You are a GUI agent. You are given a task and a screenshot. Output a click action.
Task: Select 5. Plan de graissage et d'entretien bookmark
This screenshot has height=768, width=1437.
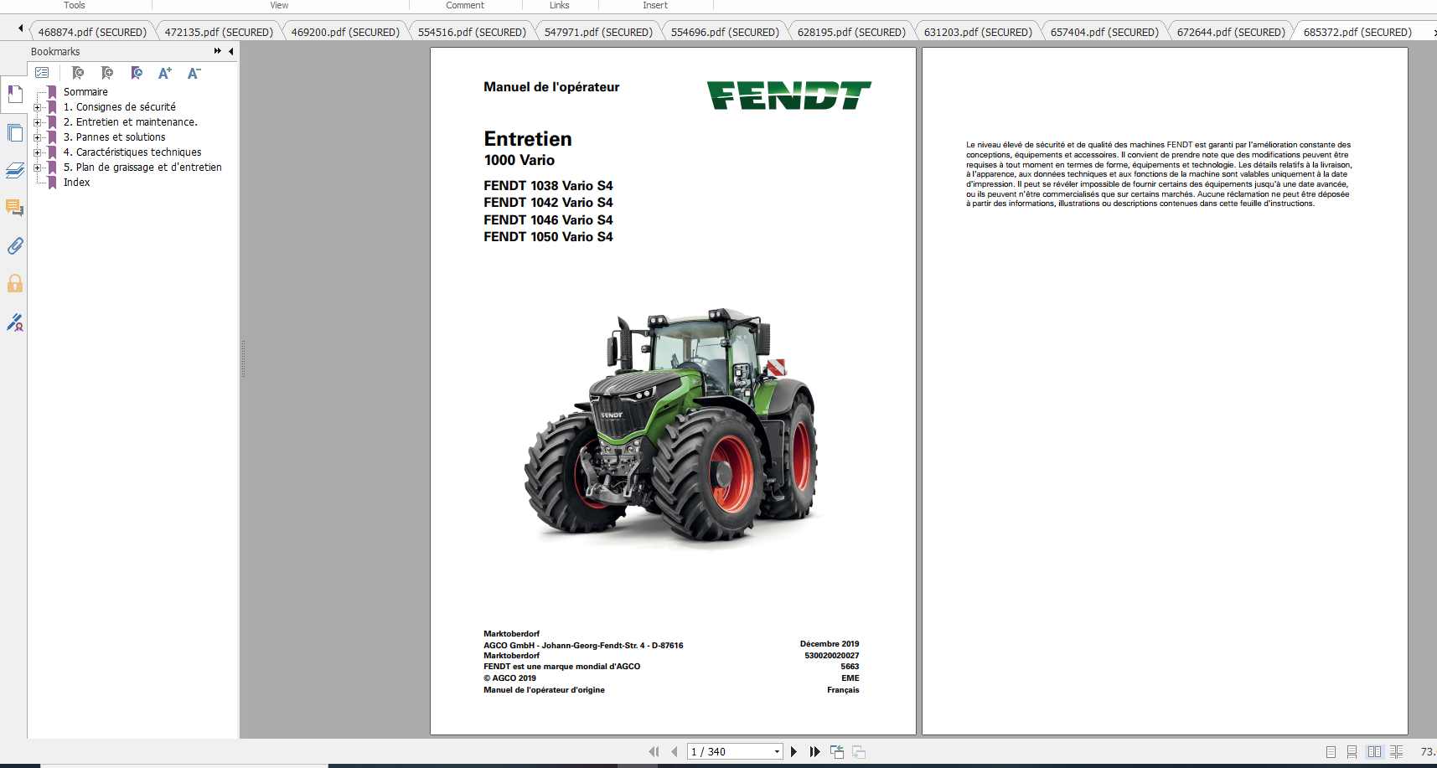142,168
